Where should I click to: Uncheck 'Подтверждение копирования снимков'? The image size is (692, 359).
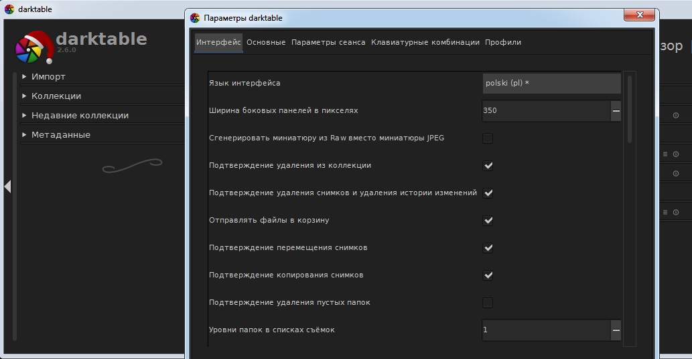click(x=488, y=275)
